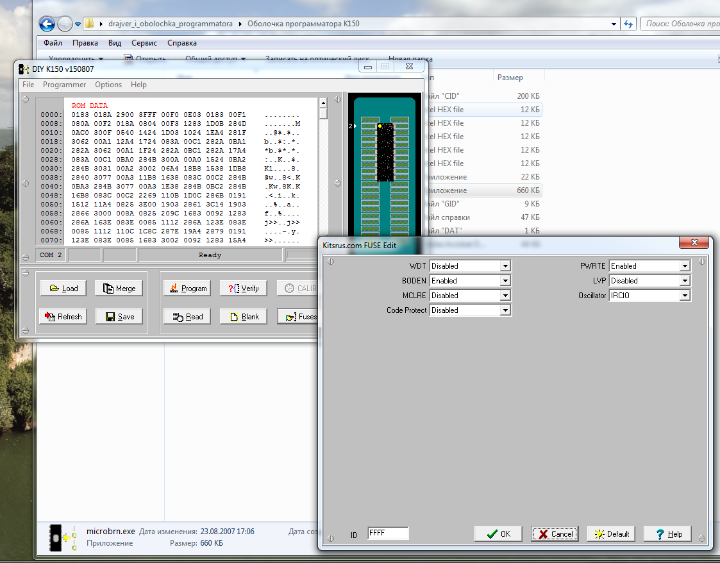Click drajver_i_obolochka_programmatora breadcrumb
The width and height of the screenshot is (720, 563).
tap(171, 24)
